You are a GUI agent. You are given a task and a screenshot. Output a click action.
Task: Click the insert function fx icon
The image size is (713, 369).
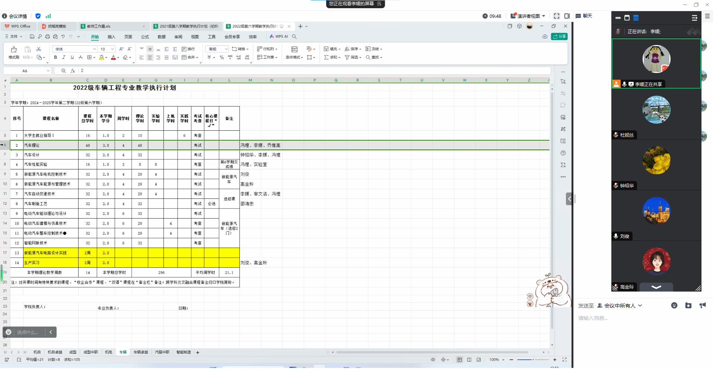[x=73, y=71]
